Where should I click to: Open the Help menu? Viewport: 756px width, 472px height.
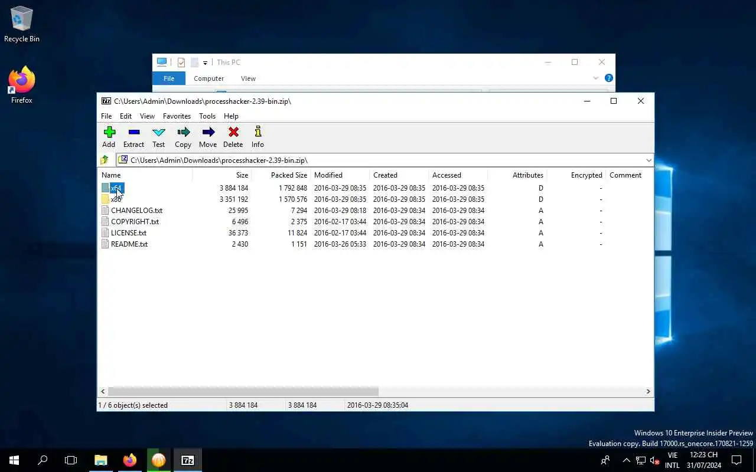[231, 116]
